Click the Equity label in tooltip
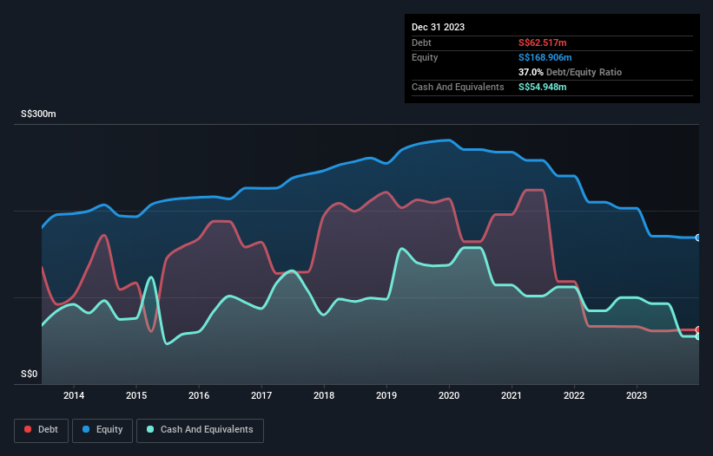This screenshot has width=713, height=456. pyautogui.click(x=425, y=57)
